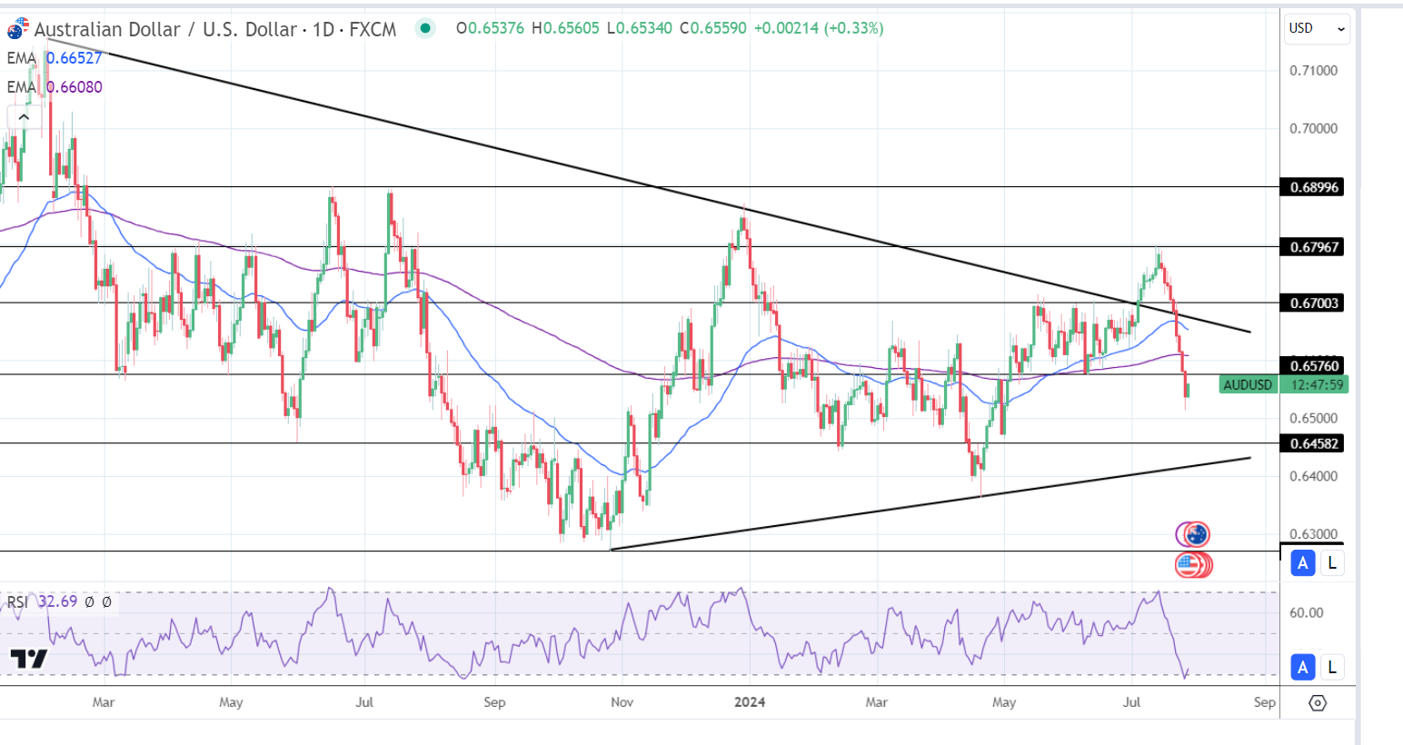Click the high price value H0.65605

565,28
